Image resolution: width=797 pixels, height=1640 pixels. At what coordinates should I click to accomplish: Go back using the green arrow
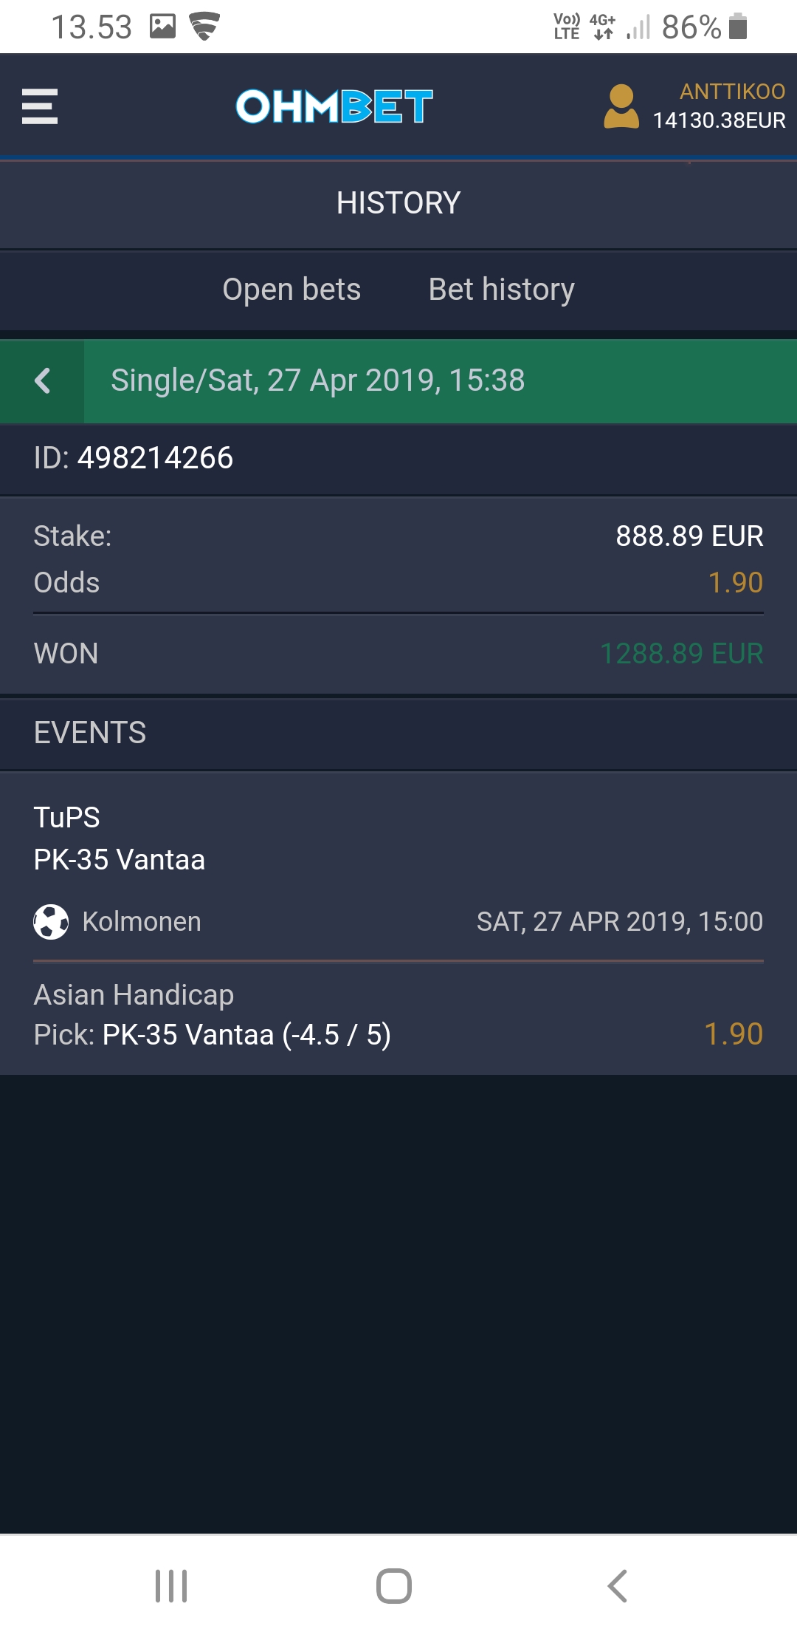point(42,381)
